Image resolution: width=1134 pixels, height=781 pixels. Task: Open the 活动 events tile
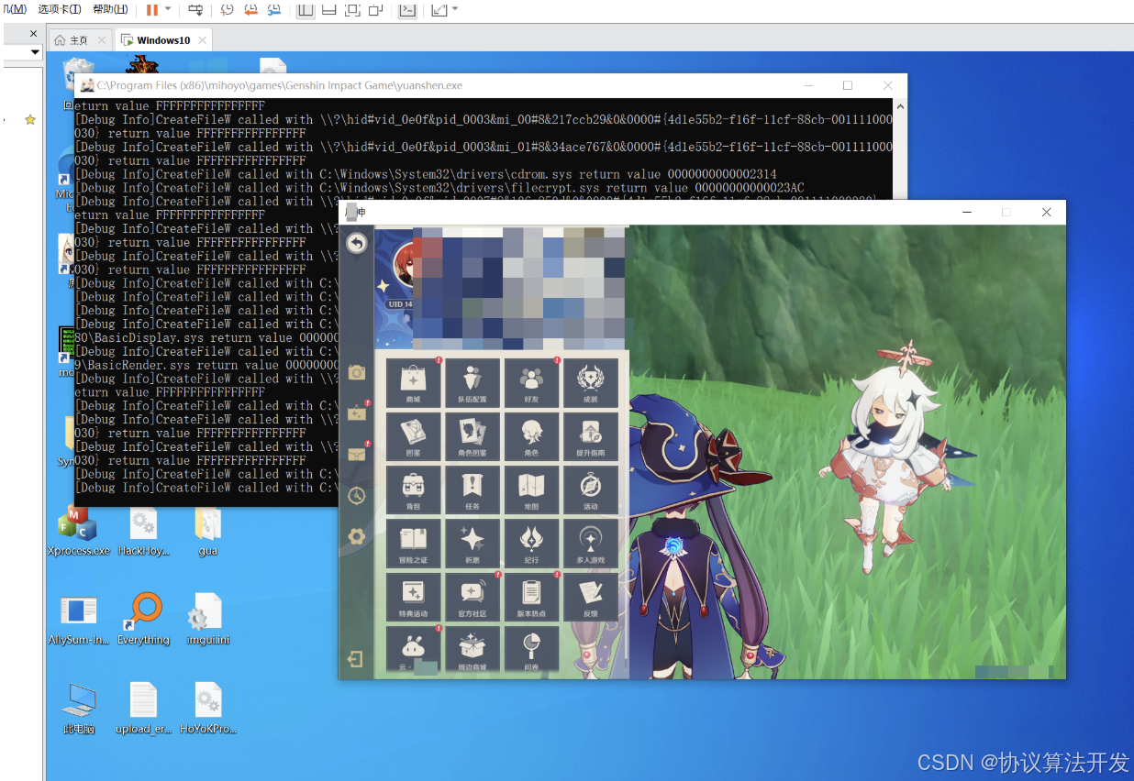(x=590, y=489)
